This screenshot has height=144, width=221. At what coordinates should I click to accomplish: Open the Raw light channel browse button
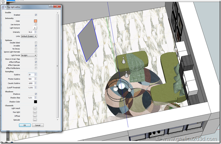(x=35, y=112)
